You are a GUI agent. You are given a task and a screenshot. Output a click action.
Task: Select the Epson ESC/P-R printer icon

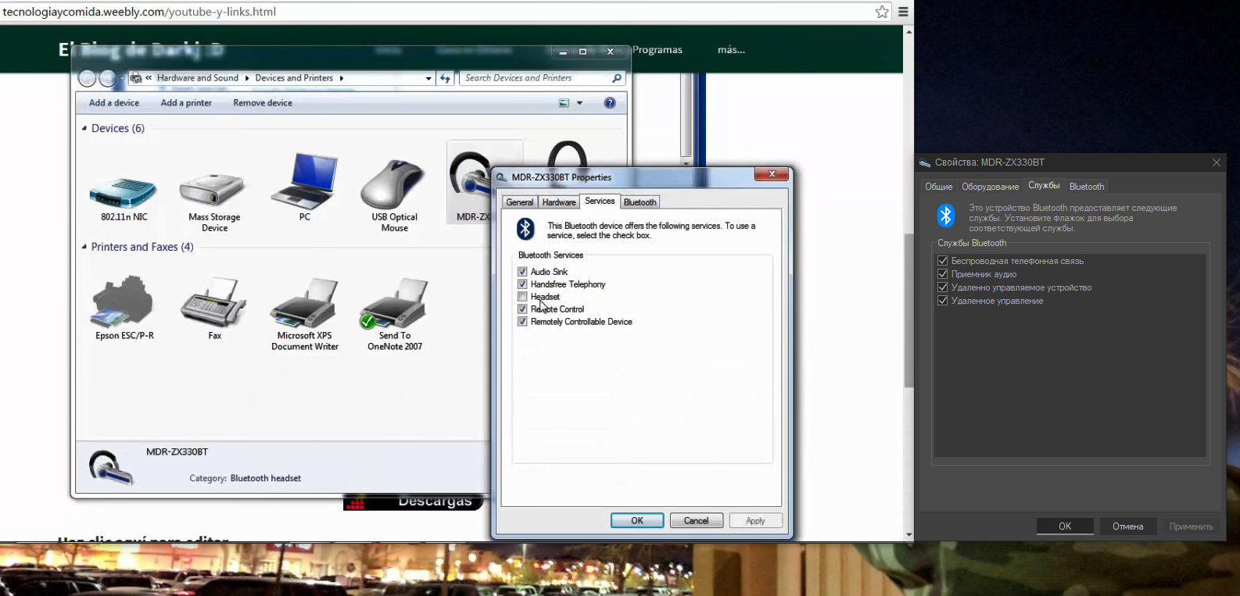click(x=124, y=301)
